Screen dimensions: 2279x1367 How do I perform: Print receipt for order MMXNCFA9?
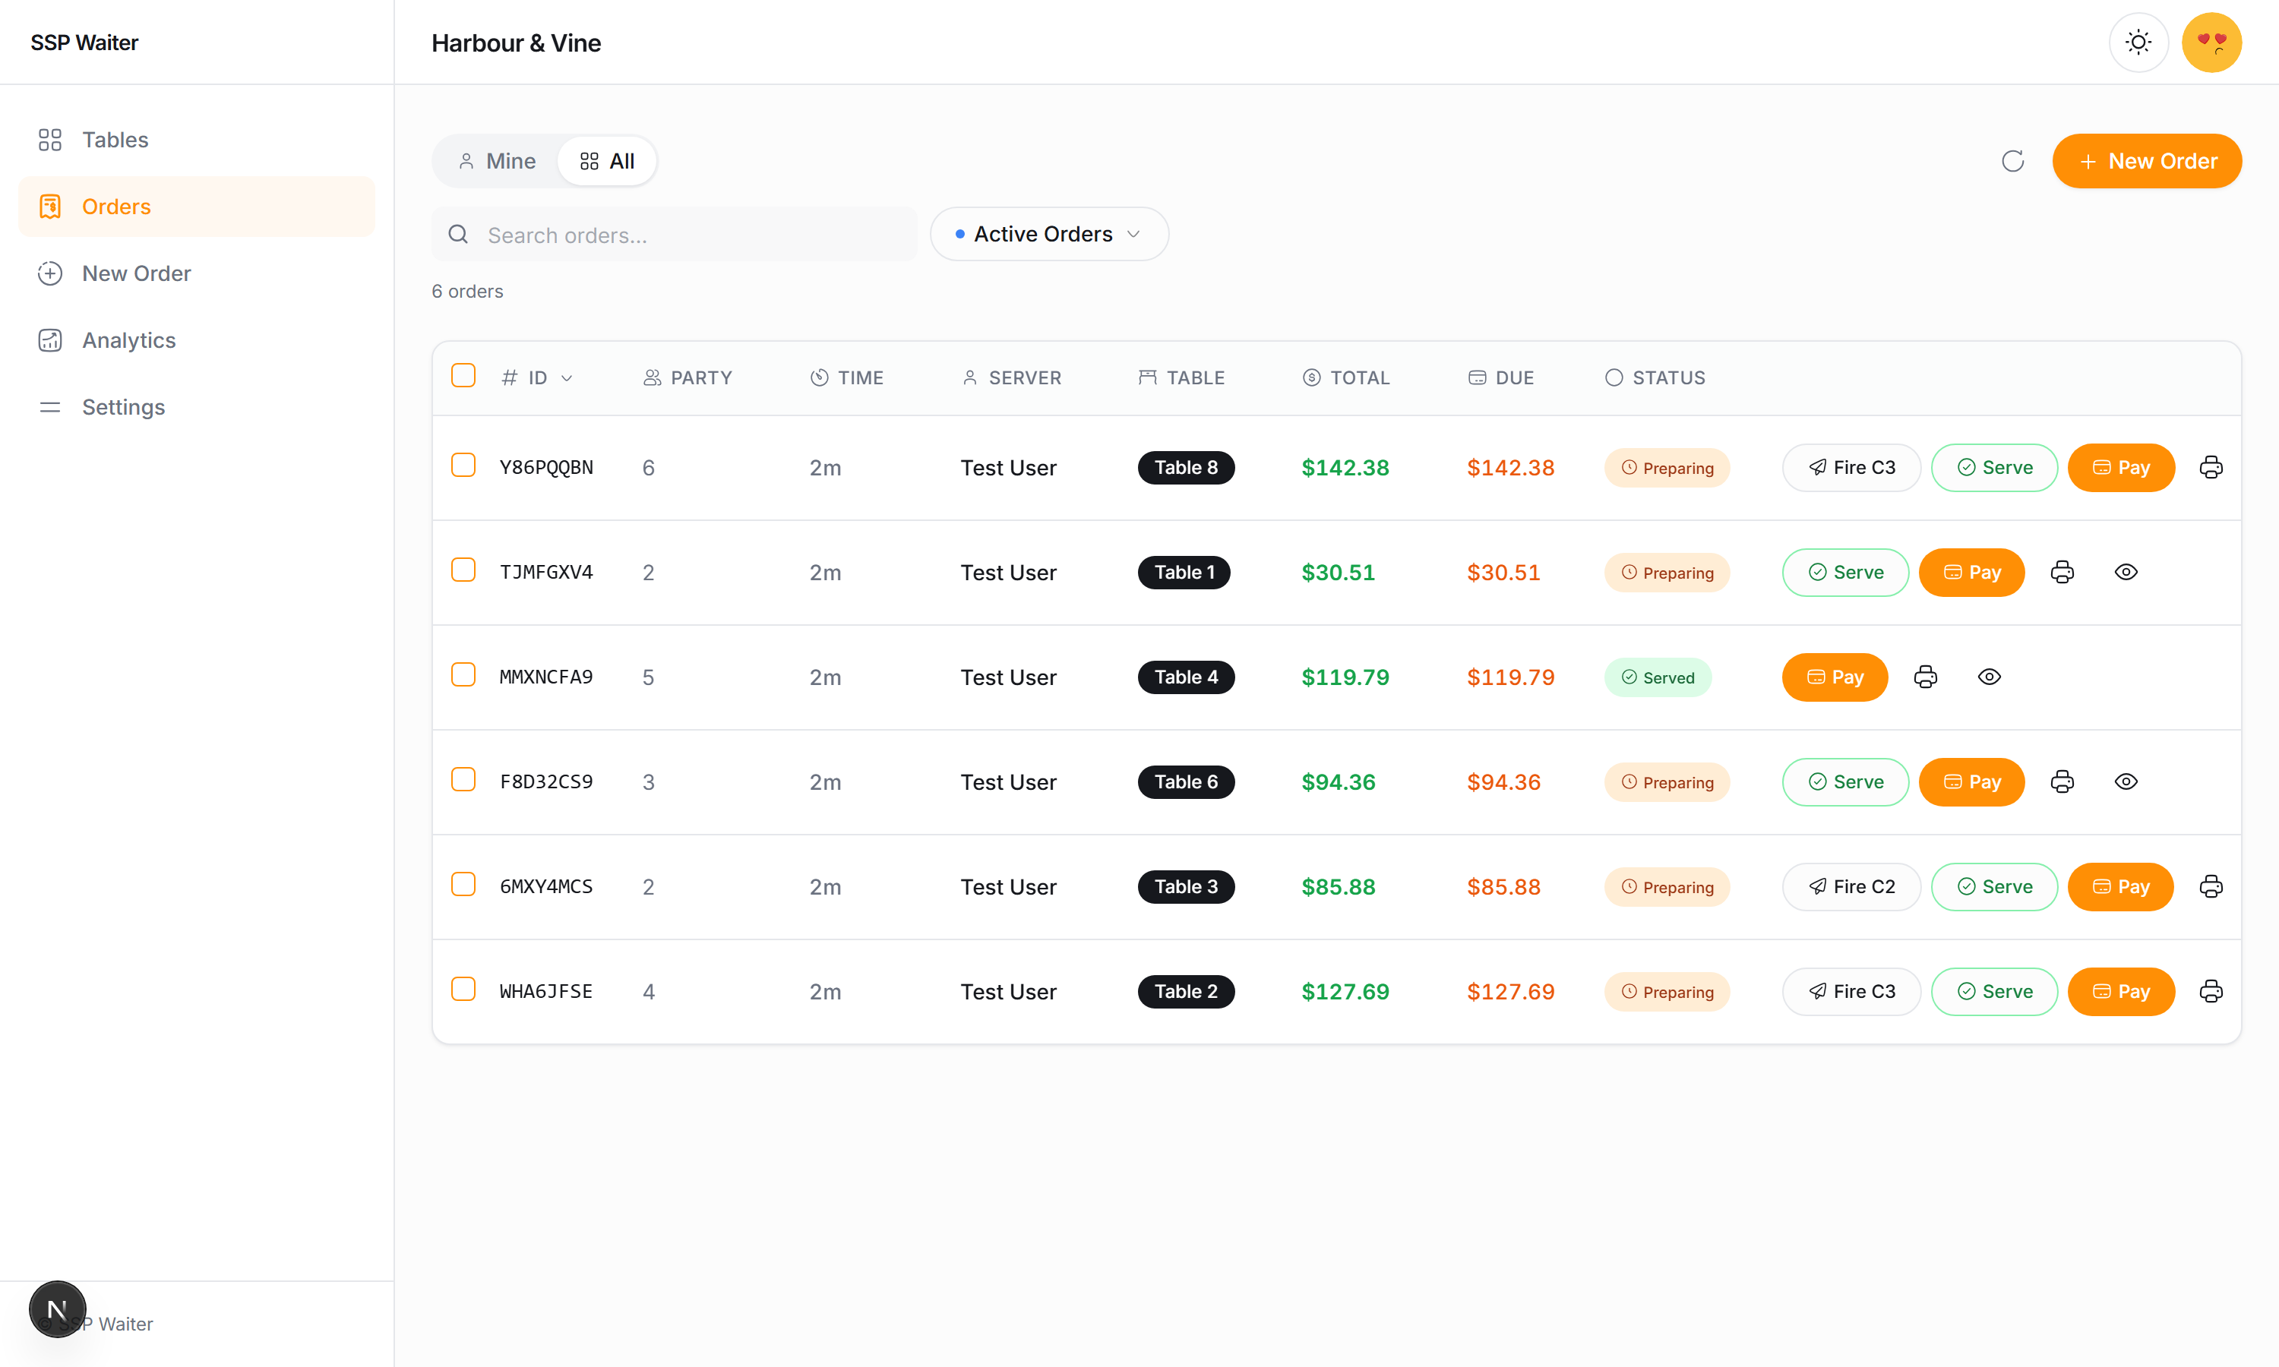[x=1925, y=677]
